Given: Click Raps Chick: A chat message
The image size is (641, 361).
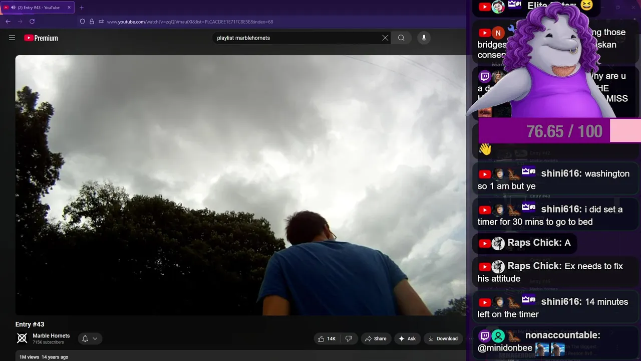Looking at the screenshot, I should pos(524,243).
